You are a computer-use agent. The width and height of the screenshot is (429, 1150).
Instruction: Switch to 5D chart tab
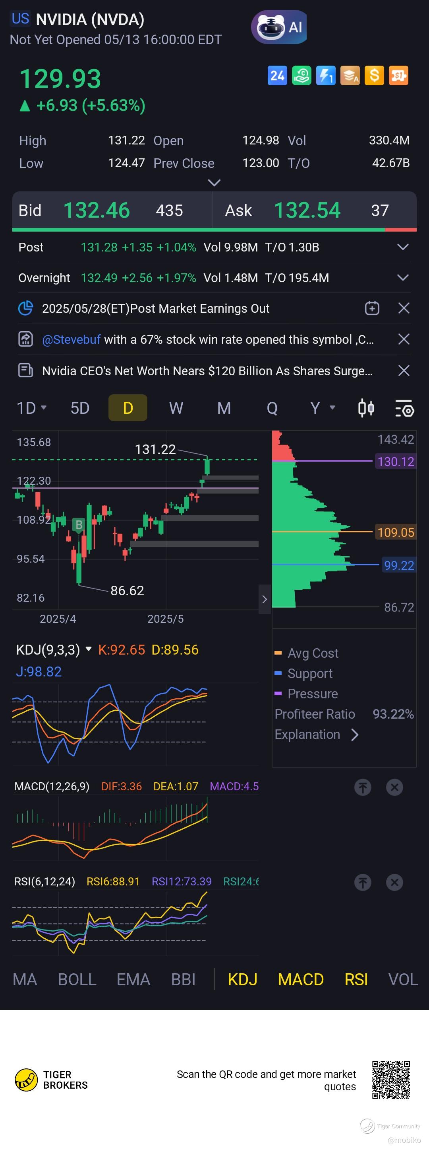point(80,408)
